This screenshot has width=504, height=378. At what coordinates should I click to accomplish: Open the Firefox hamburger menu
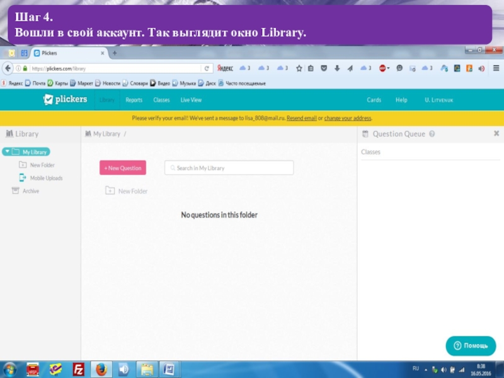click(x=496, y=68)
